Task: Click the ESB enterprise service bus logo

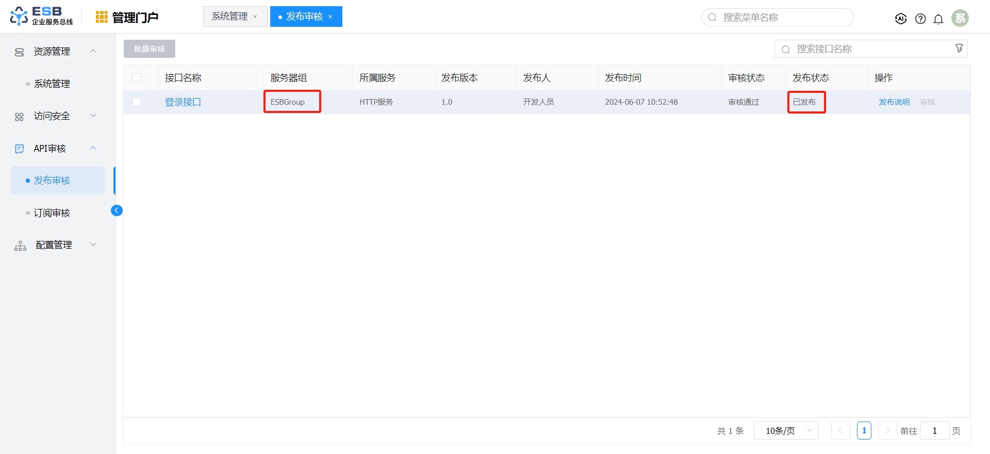Action: [41, 16]
